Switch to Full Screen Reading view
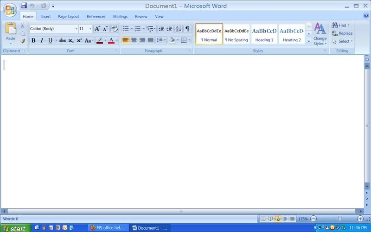The image size is (371, 232). (x=270, y=219)
